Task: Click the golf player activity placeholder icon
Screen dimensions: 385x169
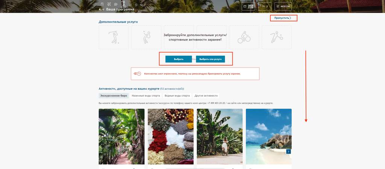Action: [x=114, y=37]
